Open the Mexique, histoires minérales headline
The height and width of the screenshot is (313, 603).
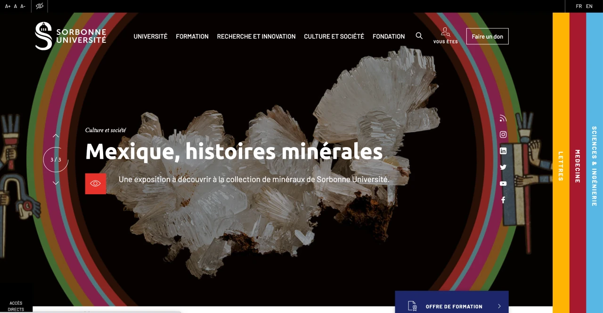(x=234, y=151)
